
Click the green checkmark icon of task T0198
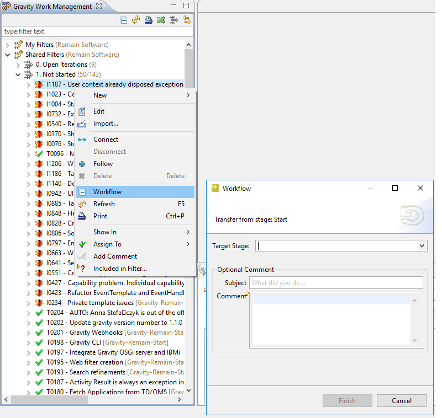click(39, 342)
